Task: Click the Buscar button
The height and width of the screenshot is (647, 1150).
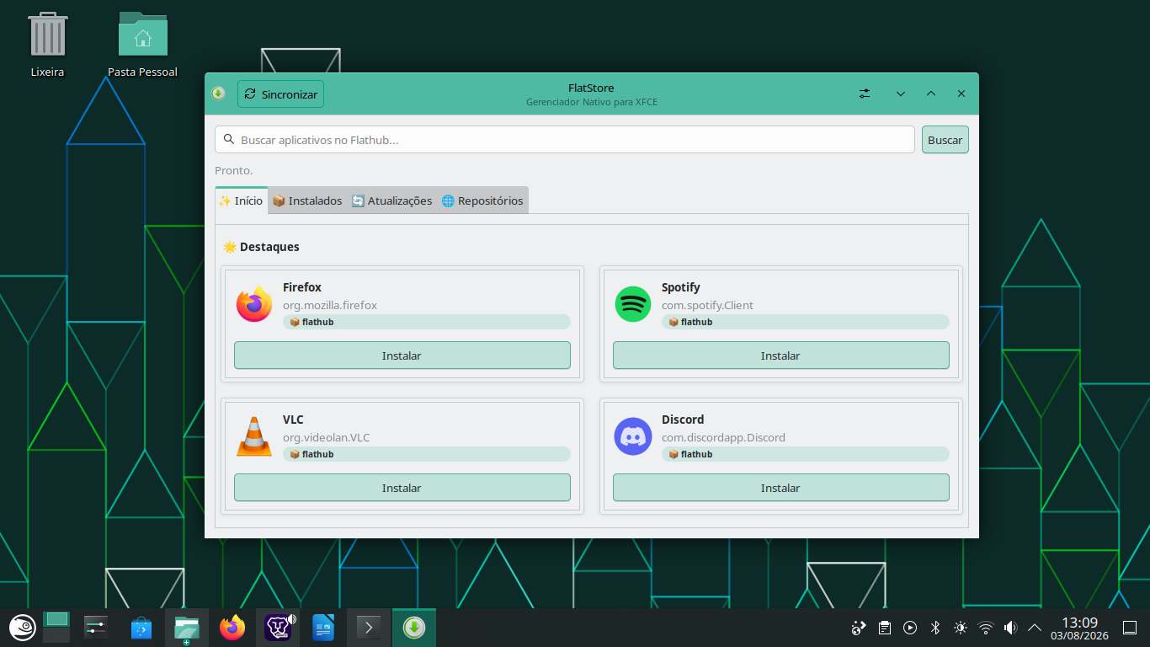Action: coord(945,140)
